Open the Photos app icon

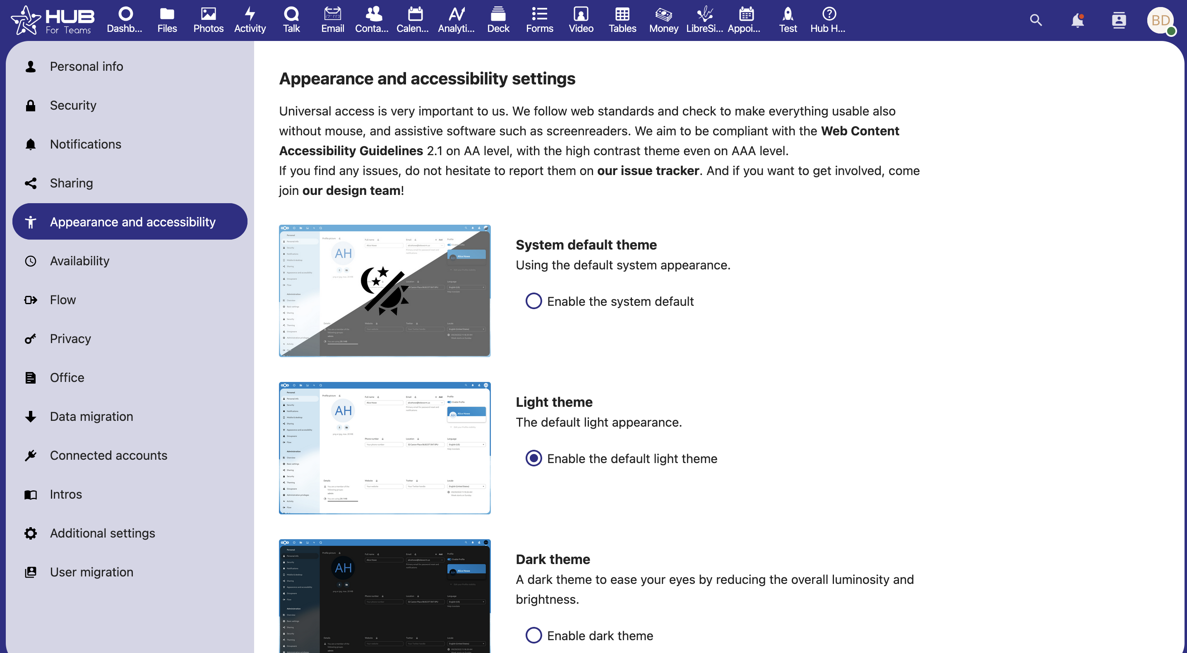tap(208, 20)
